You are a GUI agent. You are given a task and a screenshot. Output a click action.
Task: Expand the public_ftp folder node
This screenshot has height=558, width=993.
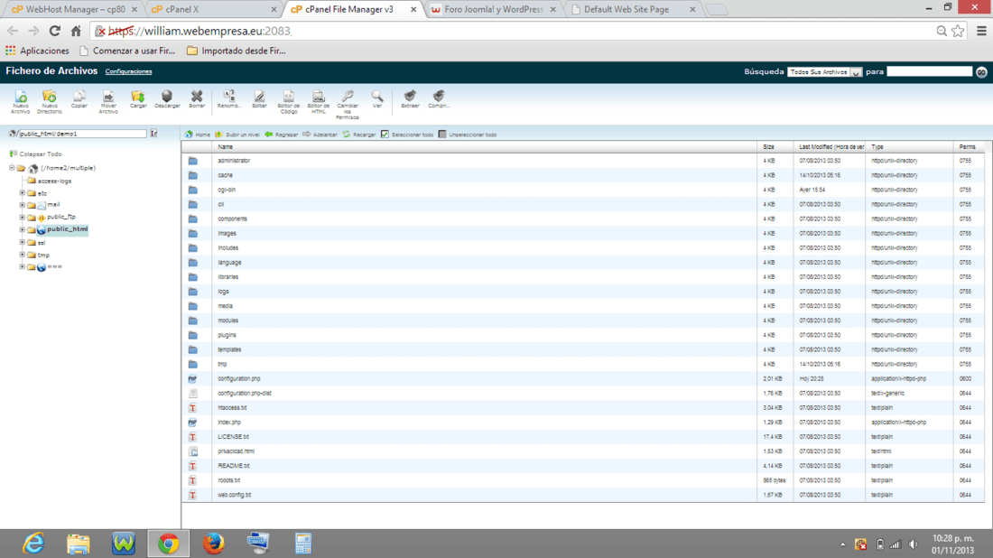coord(23,217)
